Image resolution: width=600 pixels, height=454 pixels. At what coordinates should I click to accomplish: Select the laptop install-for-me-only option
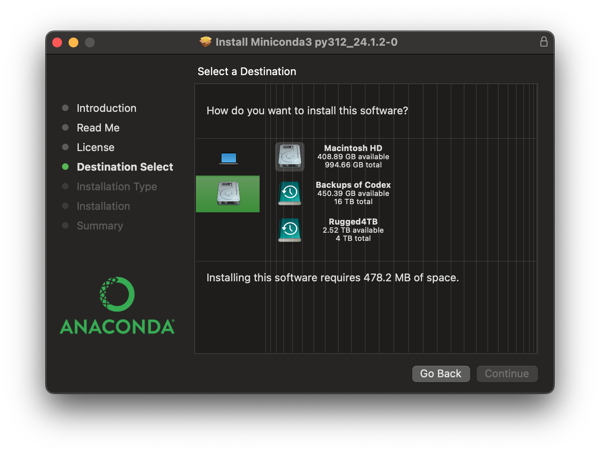228,158
